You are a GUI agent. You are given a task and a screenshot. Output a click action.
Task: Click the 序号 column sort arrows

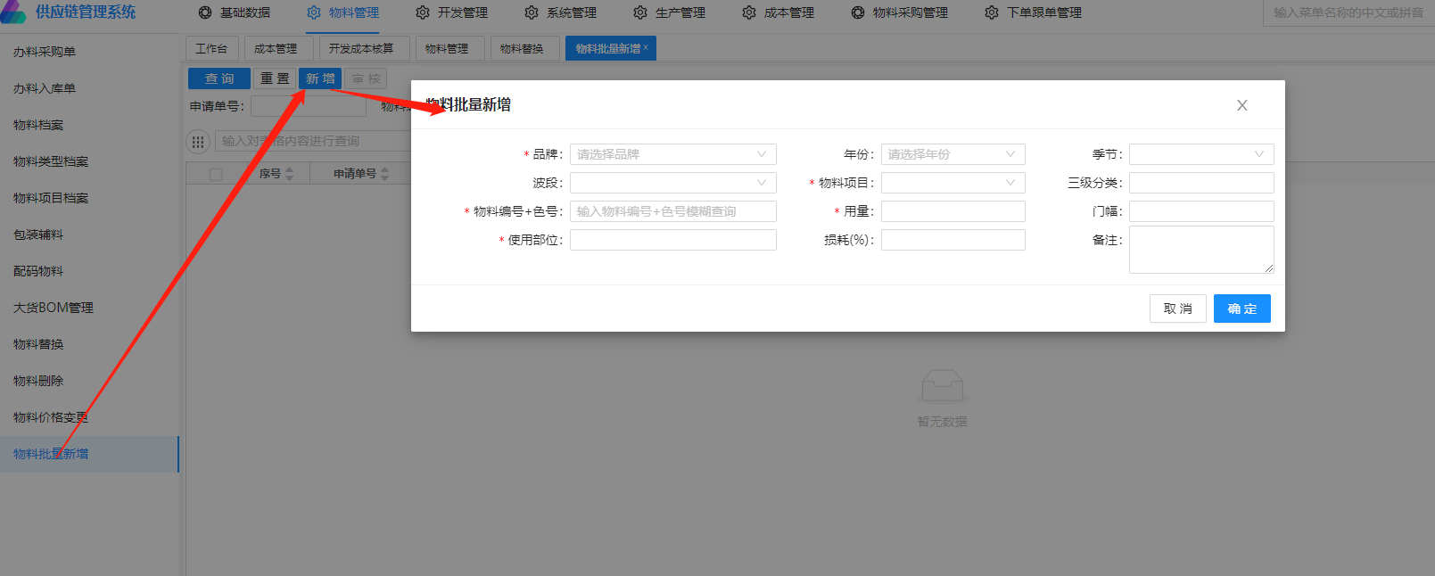(x=289, y=174)
